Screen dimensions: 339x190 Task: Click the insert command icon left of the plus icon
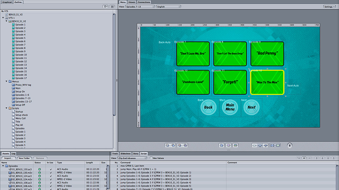tap(298, 158)
